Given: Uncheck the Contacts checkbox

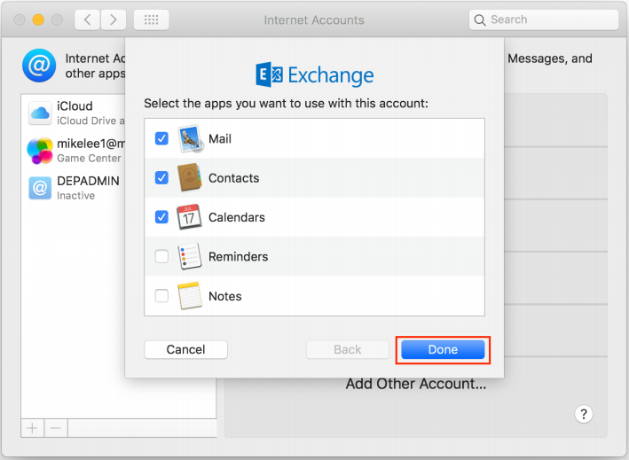Looking at the screenshot, I should coord(161,177).
